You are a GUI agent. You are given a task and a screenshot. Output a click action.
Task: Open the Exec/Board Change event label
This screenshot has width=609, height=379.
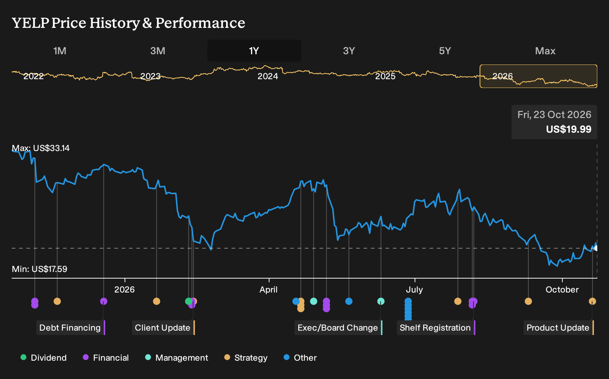point(339,328)
